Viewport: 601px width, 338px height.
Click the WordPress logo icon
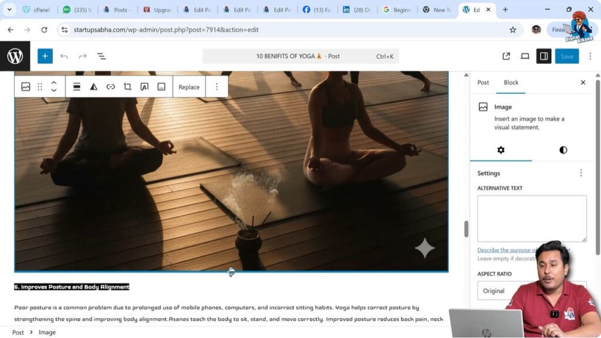click(x=16, y=56)
